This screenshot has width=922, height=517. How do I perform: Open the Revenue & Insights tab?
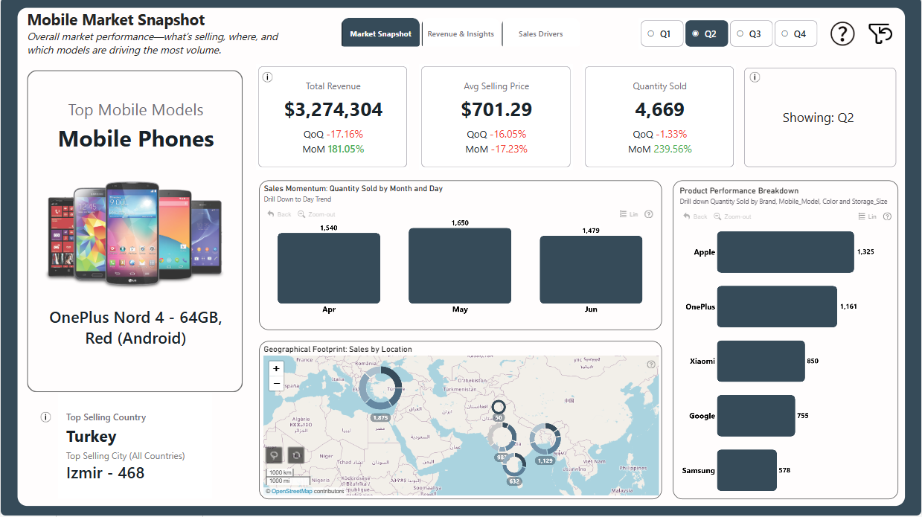pyautogui.click(x=461, y=33)
